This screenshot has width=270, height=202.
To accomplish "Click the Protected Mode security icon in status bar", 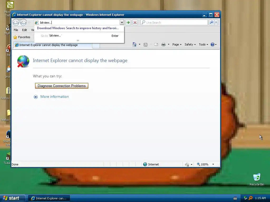I will click(187, 165).
